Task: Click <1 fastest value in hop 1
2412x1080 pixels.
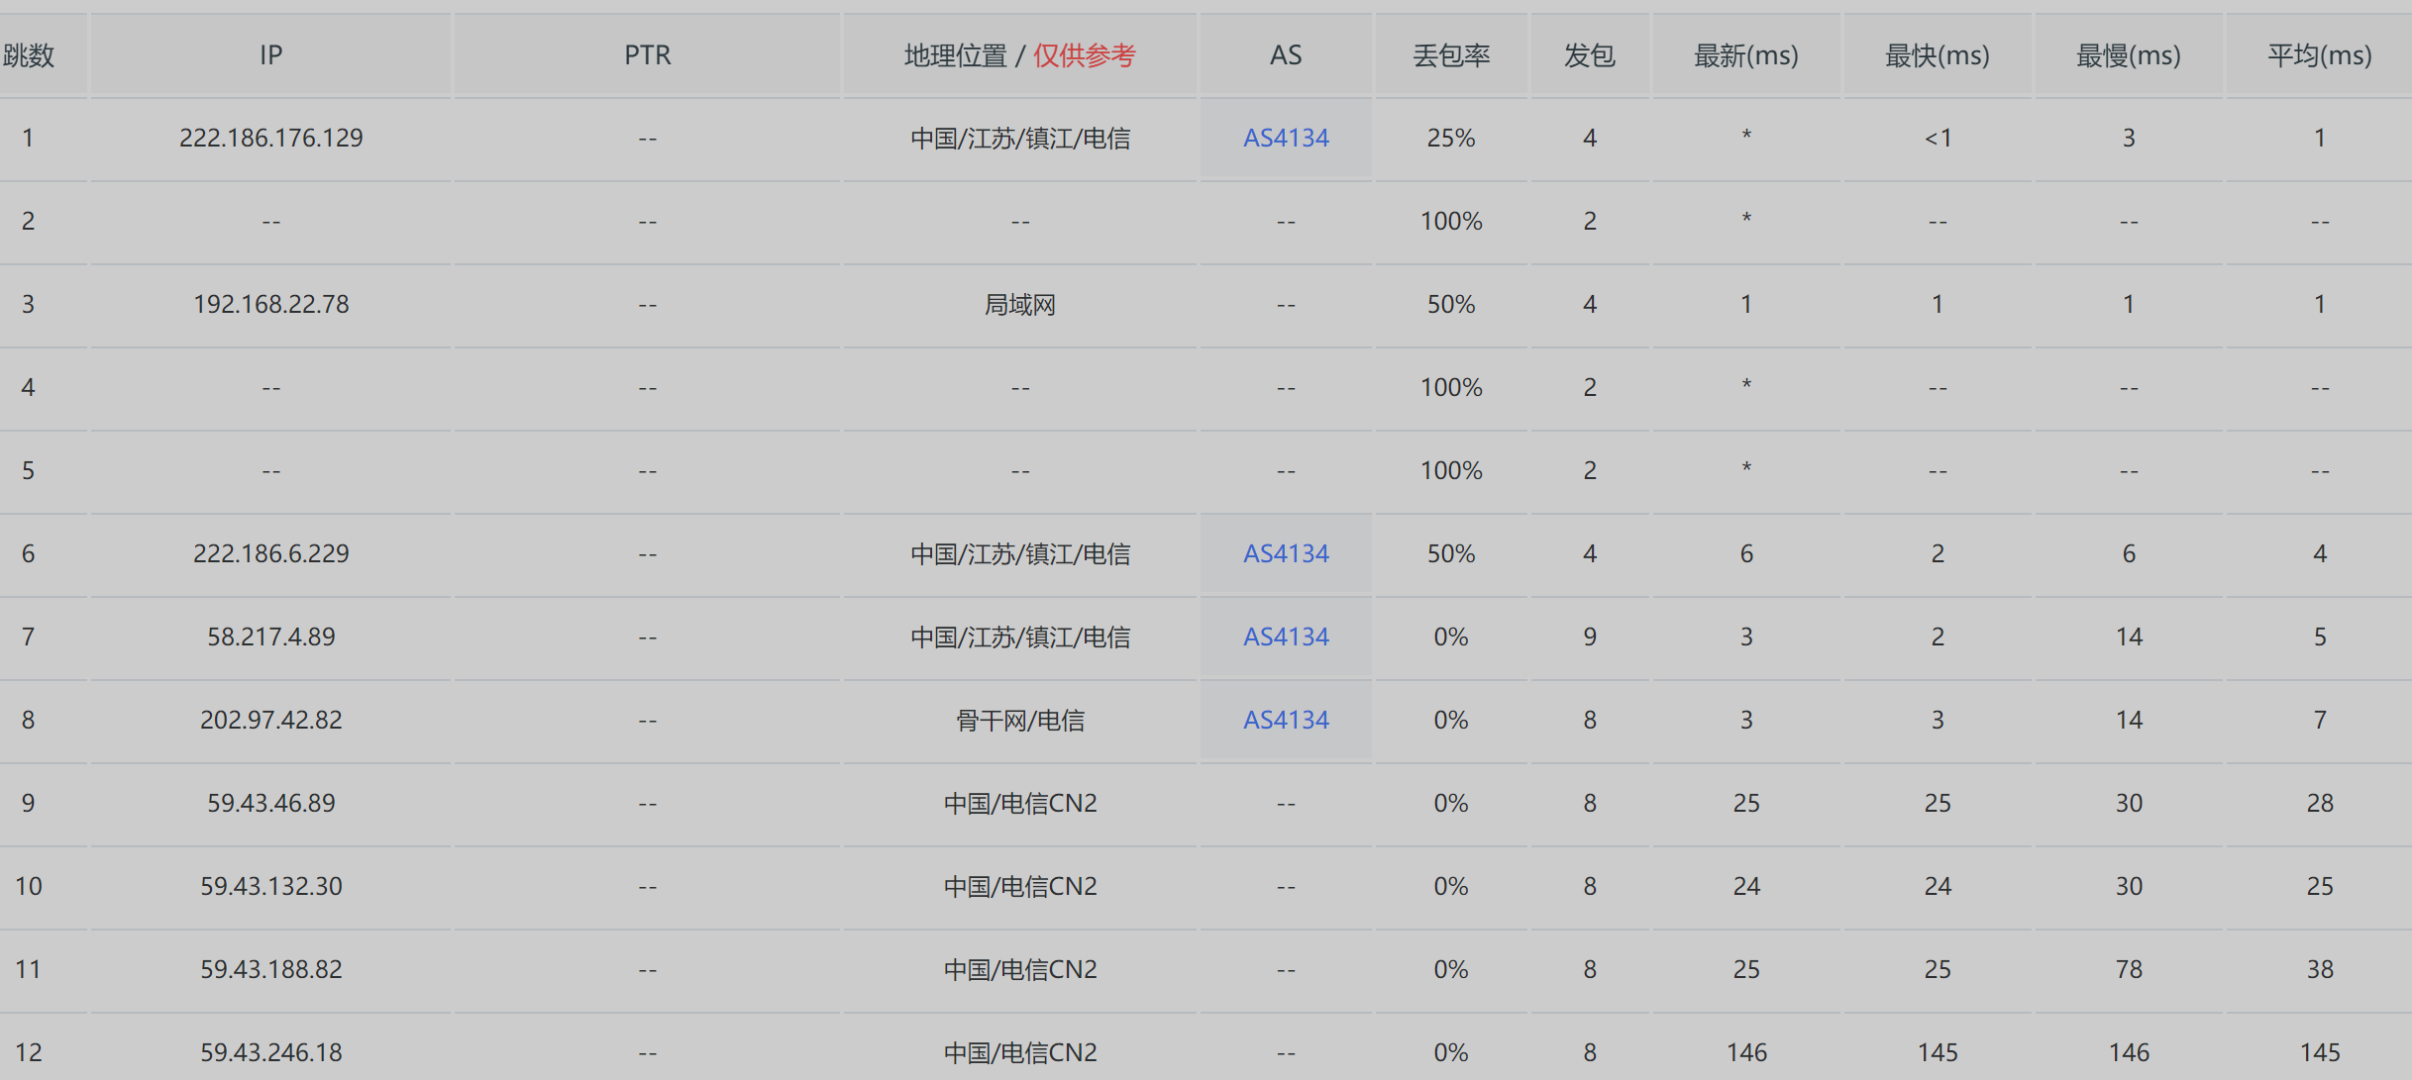Action: click(1937, 138)
